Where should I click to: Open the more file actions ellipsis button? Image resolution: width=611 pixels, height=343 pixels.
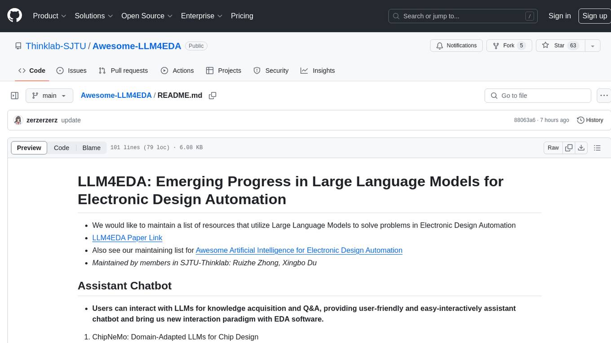[x=604, y=96]
